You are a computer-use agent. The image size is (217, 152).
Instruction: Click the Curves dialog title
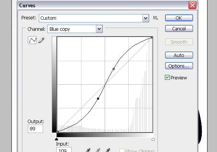click(x=27, y=6)
